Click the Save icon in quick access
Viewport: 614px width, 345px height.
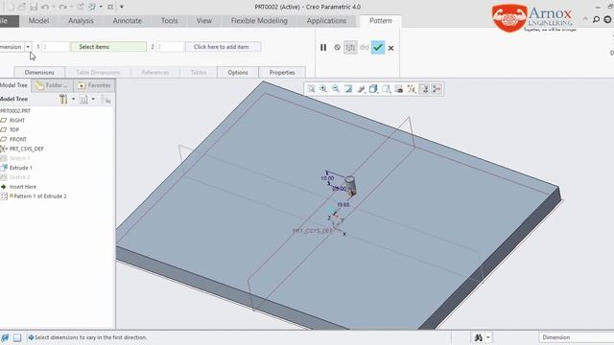tap(34, 7)
